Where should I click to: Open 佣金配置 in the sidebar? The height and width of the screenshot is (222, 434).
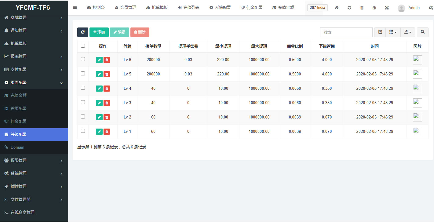[x=18, y=121]
